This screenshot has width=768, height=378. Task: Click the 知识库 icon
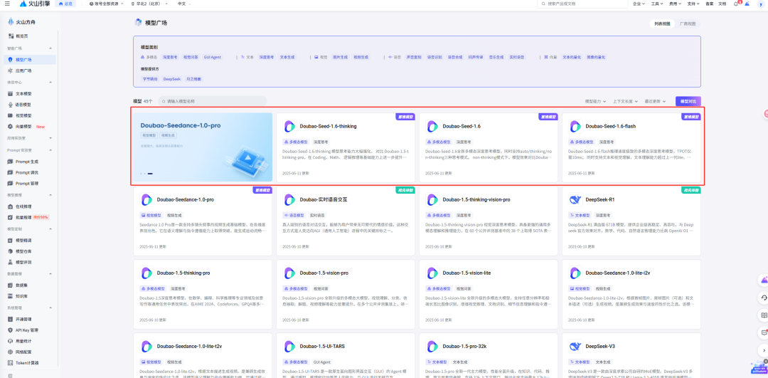coord(11,296)
